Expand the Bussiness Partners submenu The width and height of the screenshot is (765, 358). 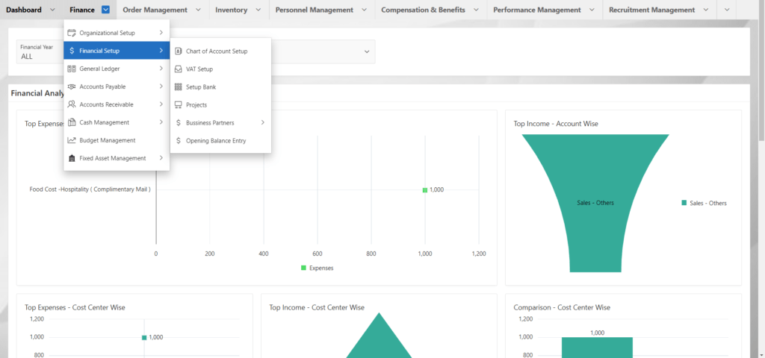click(262, 123)
